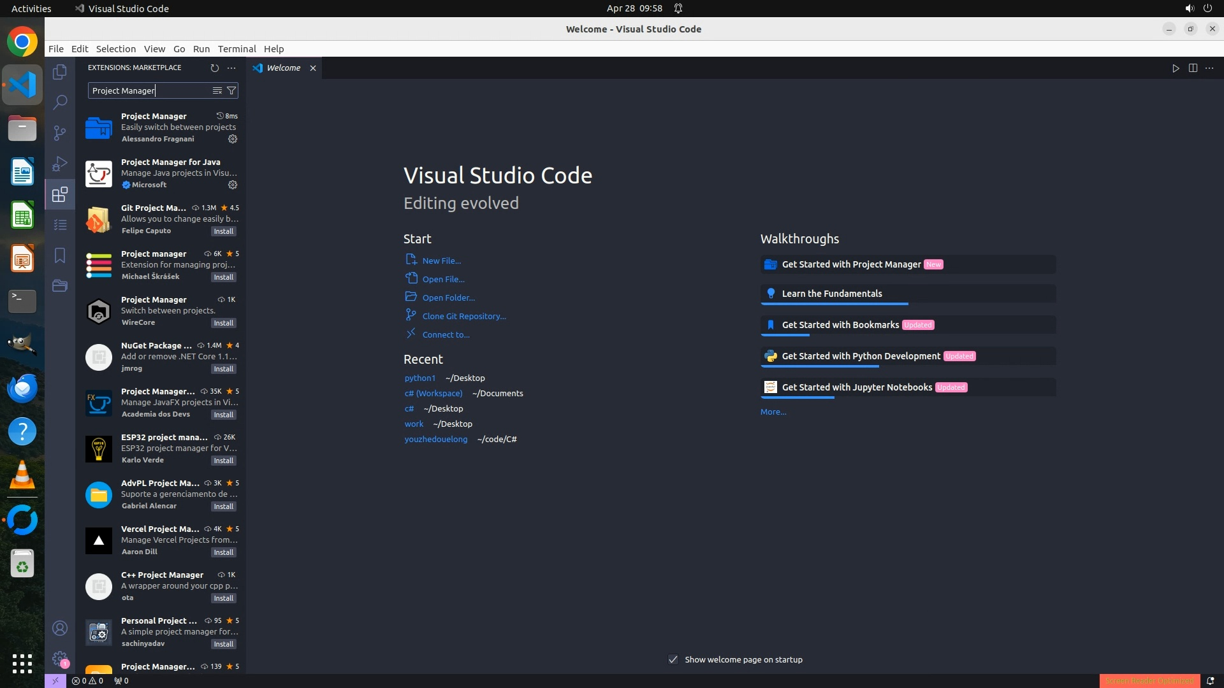
Task: Open manage gear for Project Manager extension
Action: 233,139
